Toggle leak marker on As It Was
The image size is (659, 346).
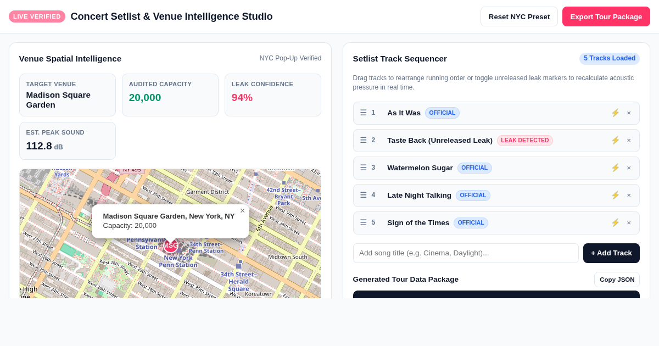tap(615, 113)
